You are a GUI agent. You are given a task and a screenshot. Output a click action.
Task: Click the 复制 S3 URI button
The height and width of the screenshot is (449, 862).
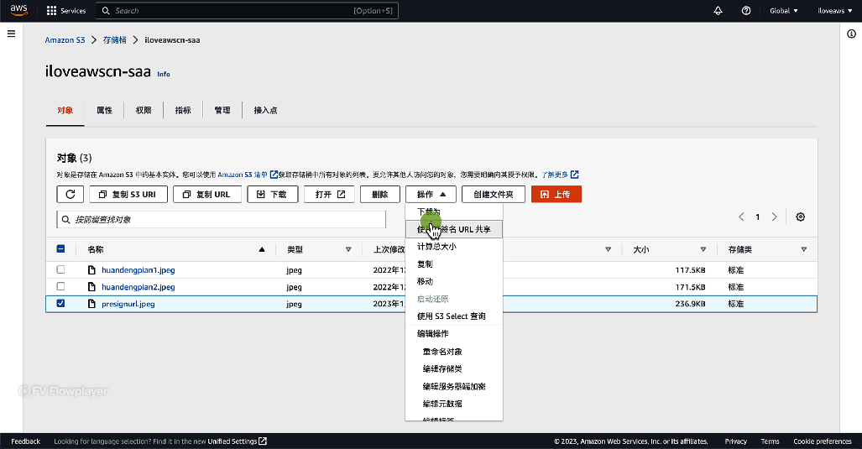click(128, 194)
